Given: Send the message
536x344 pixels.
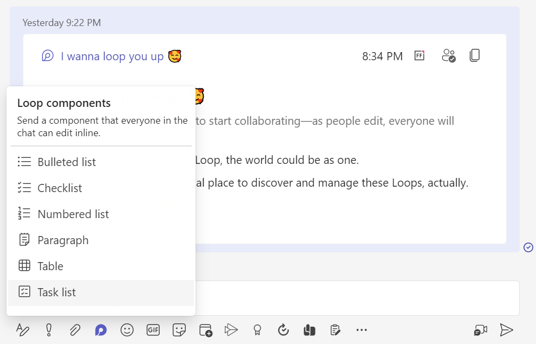Looking at the screenshot, I should [506, 330].
